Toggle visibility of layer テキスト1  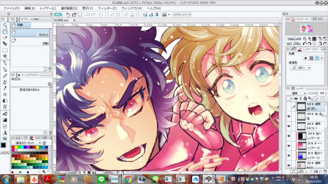pos(289,126)
